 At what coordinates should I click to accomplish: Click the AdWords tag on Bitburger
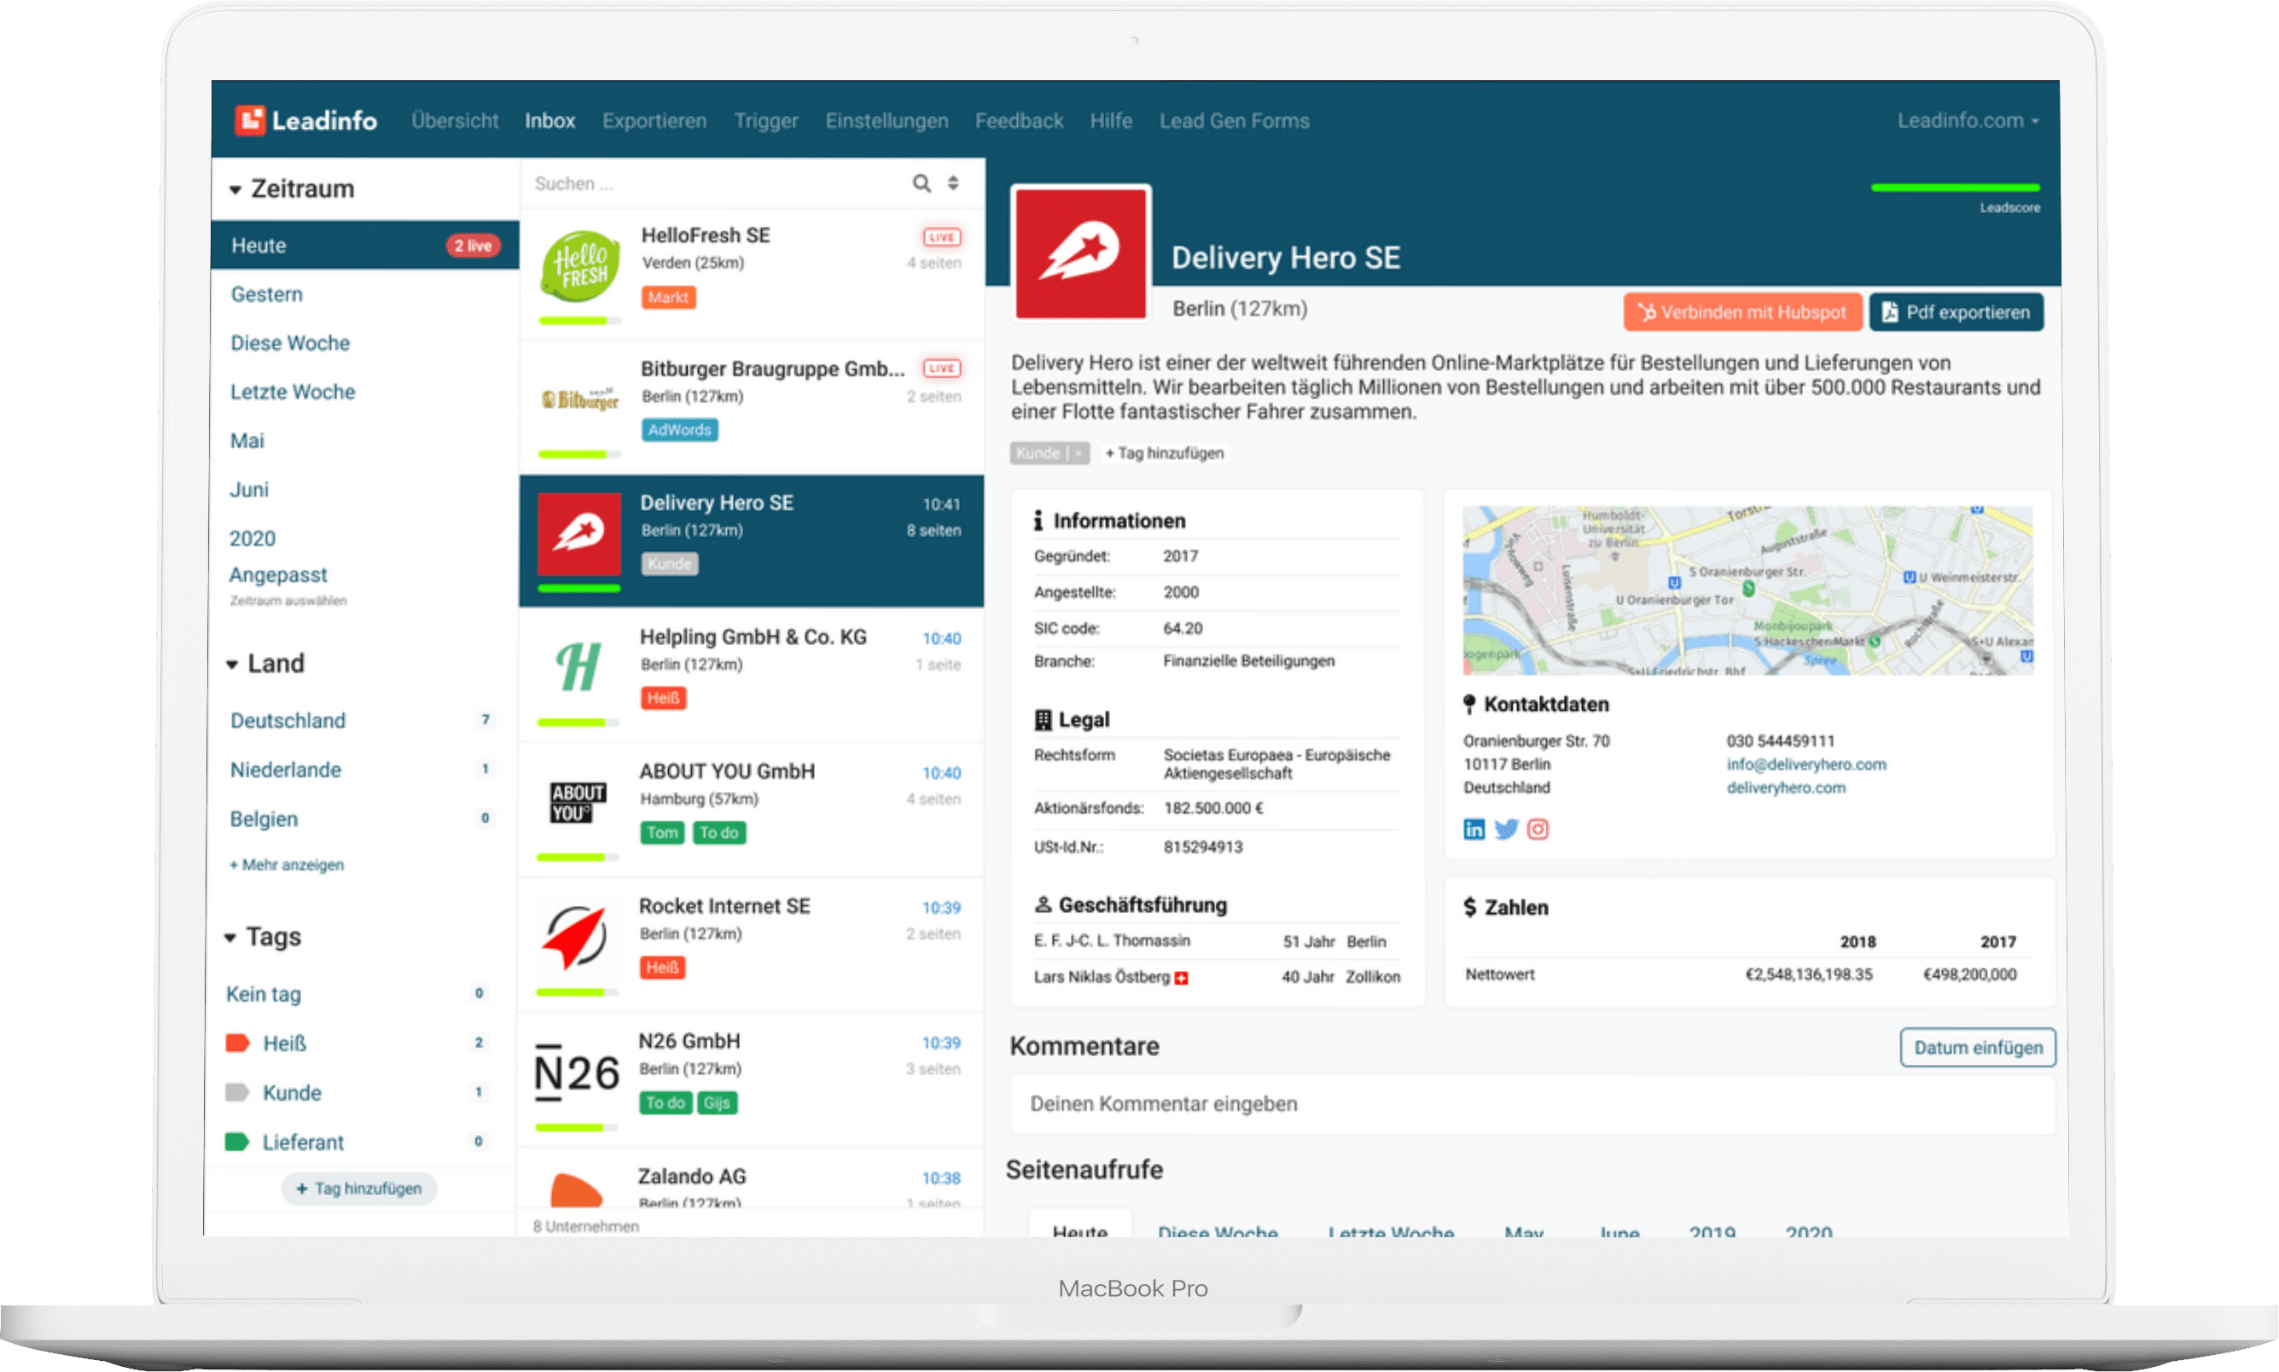point(679,430)
